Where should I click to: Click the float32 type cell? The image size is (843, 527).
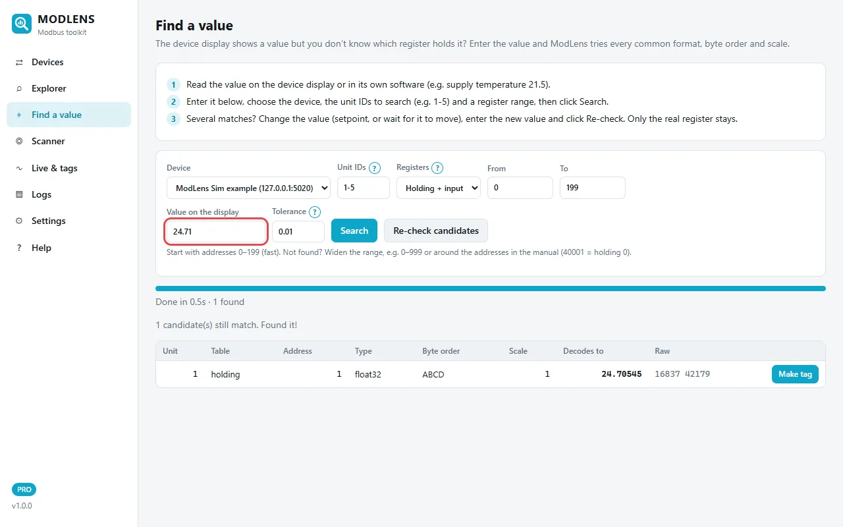368,374
